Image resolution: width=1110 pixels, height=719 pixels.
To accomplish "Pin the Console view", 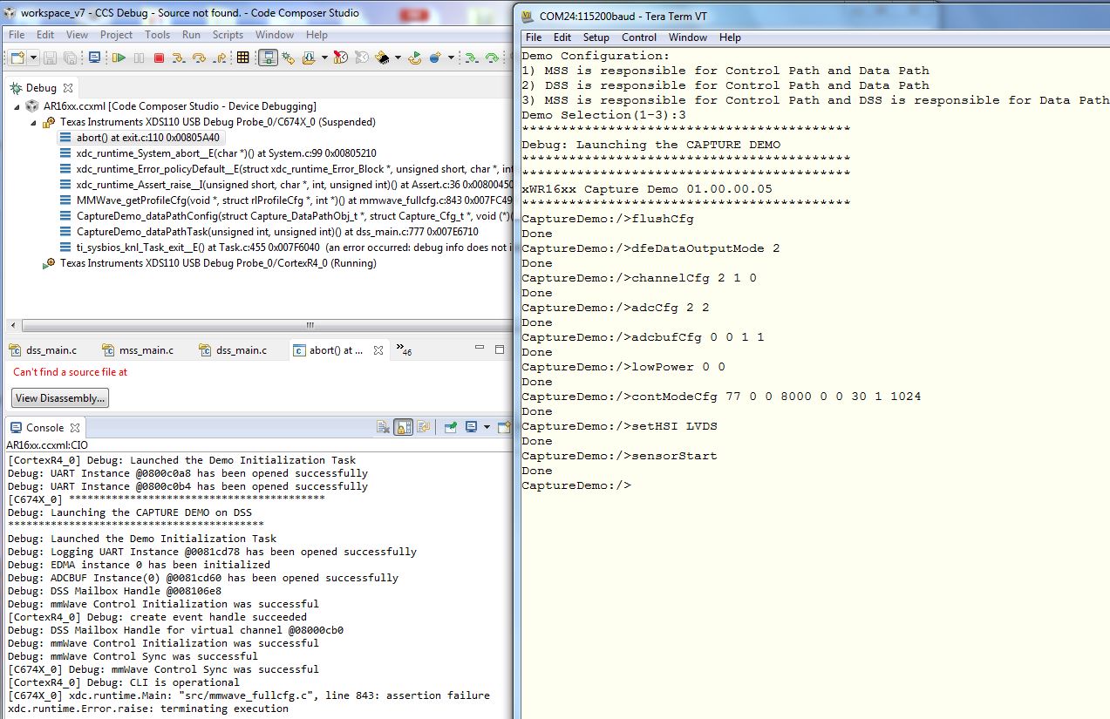I will point(449,426).
